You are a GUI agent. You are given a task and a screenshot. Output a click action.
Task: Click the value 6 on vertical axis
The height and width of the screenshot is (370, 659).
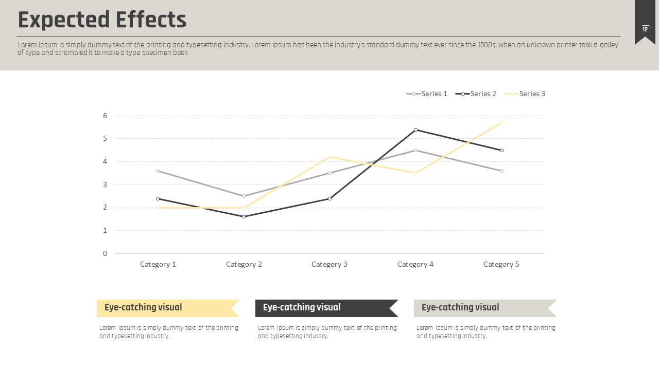coord(105,116)
